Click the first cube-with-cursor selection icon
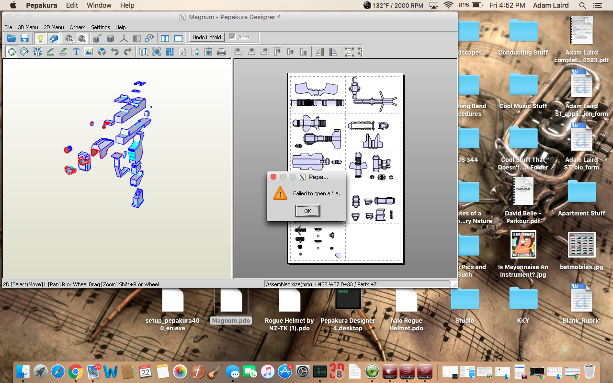The height and width of the screenshot is (383, 613). pyautogui.click(x=69, y=38)
